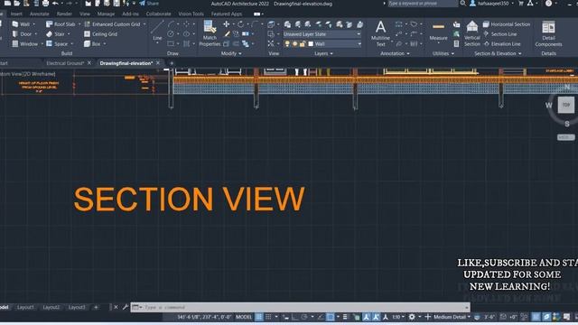
Task: Toggle snap mode dotted-grid icon in status bar
Action: (268, 317)
